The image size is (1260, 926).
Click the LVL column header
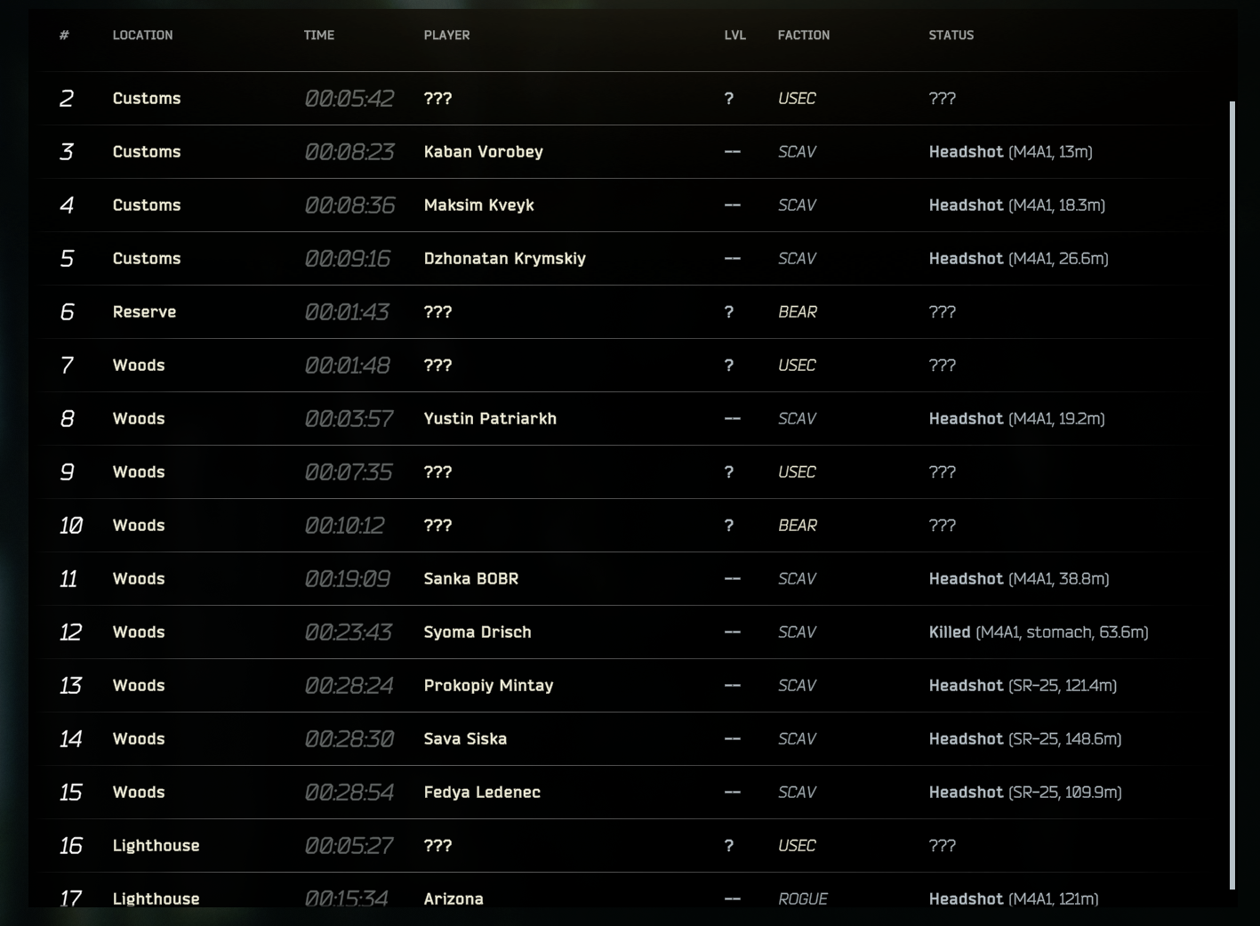735,36
